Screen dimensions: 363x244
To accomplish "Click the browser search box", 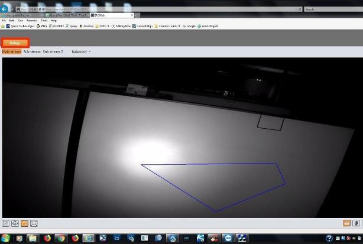I will coord(331,9).
